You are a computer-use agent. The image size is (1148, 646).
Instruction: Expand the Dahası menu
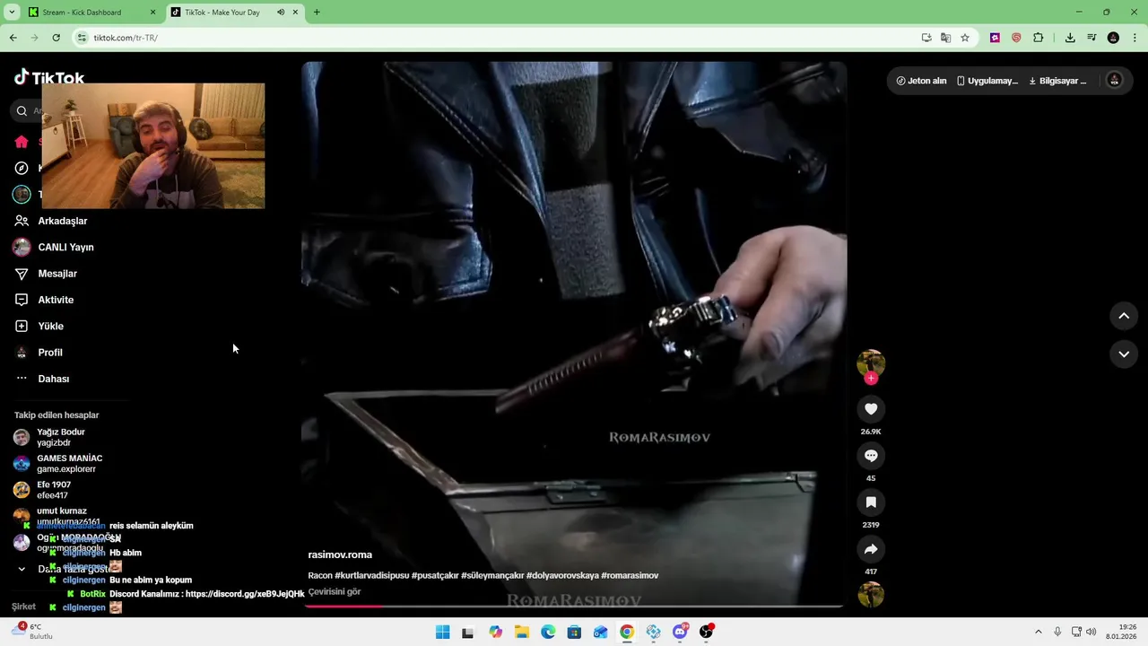click(53, 379)
